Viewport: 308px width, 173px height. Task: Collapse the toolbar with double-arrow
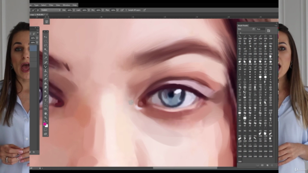click(44, 31)
